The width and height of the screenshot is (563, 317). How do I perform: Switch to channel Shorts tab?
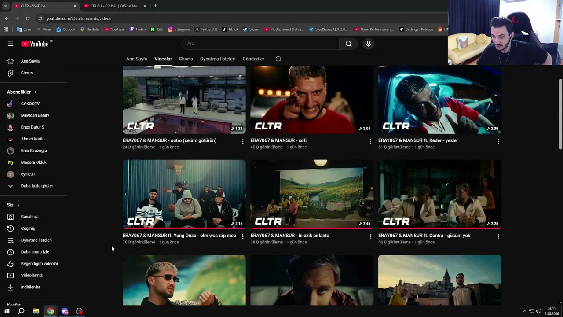pyautogui.click(x=186, y=59)
